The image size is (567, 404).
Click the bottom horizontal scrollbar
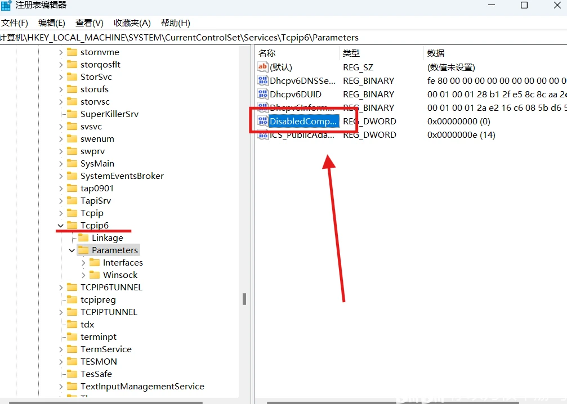113,401
